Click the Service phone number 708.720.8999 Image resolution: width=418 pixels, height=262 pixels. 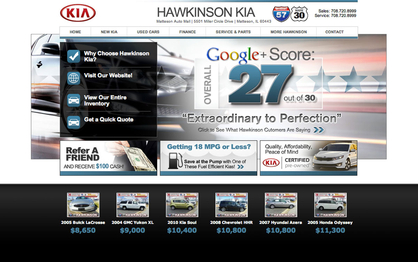coord(344,16)
